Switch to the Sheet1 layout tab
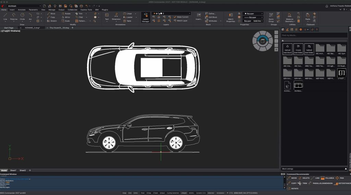Image resolution: width=351 pixels, height=195 pixels. pyautogui.click(x=13, y=170)
